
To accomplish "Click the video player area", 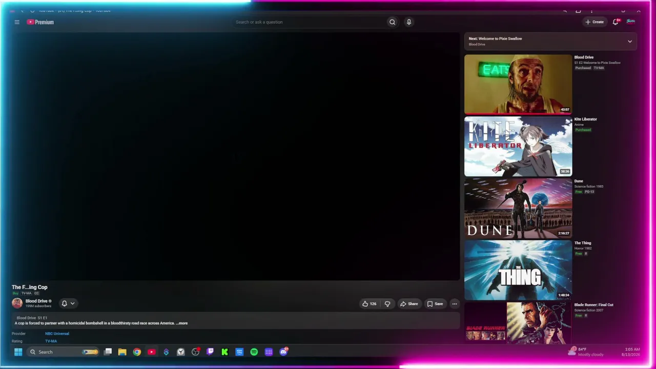I will pos(236,156).
